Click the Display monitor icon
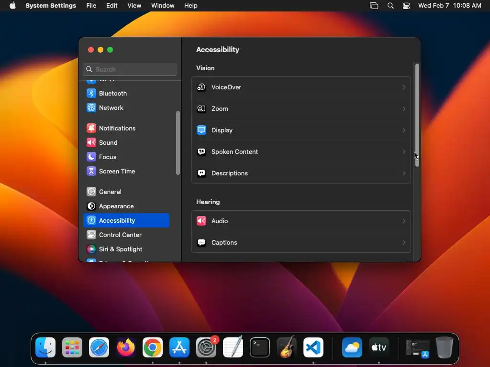 [x=201, y=130]
